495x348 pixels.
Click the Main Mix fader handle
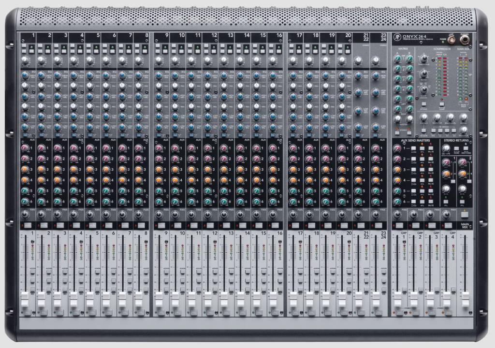point(465,300)
